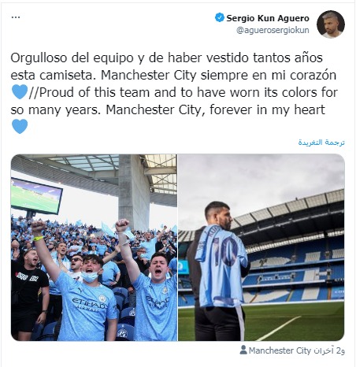Click the Sergio Kun Aguero display name
Screen dimensions: 356x367
268,18
